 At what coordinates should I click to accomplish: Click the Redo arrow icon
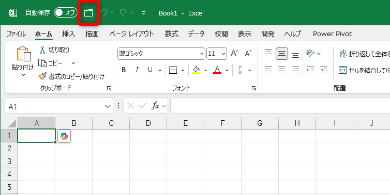click(124, 13)
